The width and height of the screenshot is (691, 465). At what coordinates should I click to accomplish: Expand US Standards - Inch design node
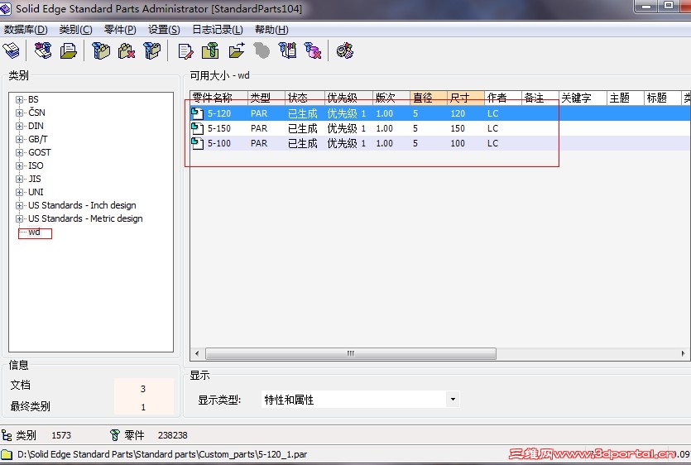point(19,205)
